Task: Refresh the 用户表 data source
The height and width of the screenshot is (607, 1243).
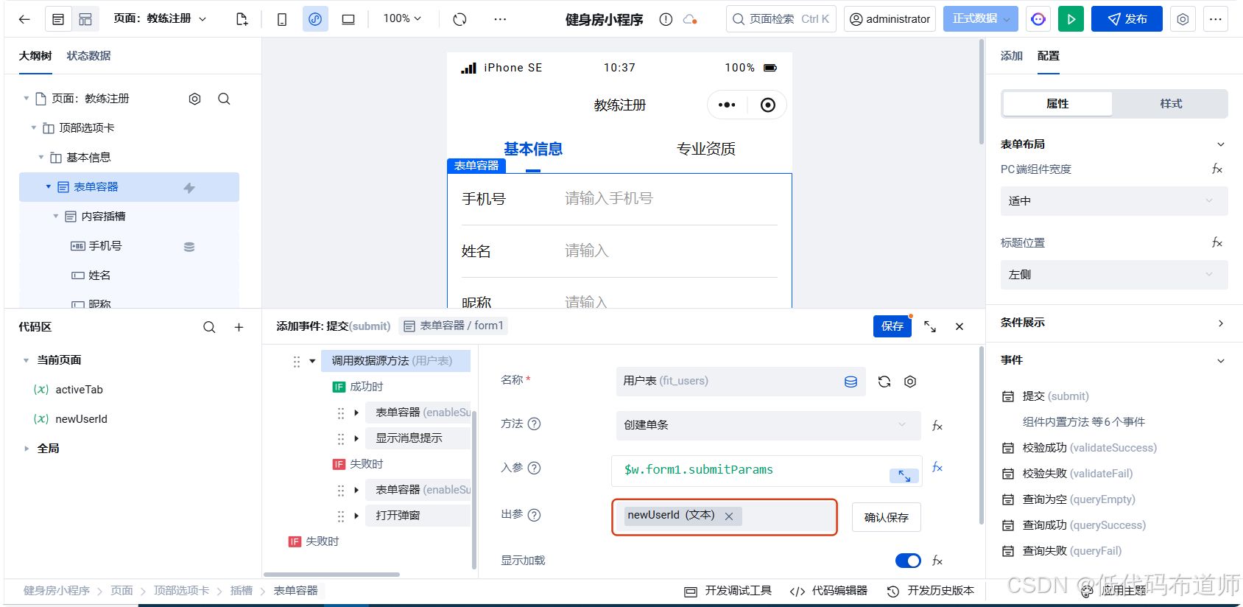Action: pyautogui.click(x=884, y=382)
